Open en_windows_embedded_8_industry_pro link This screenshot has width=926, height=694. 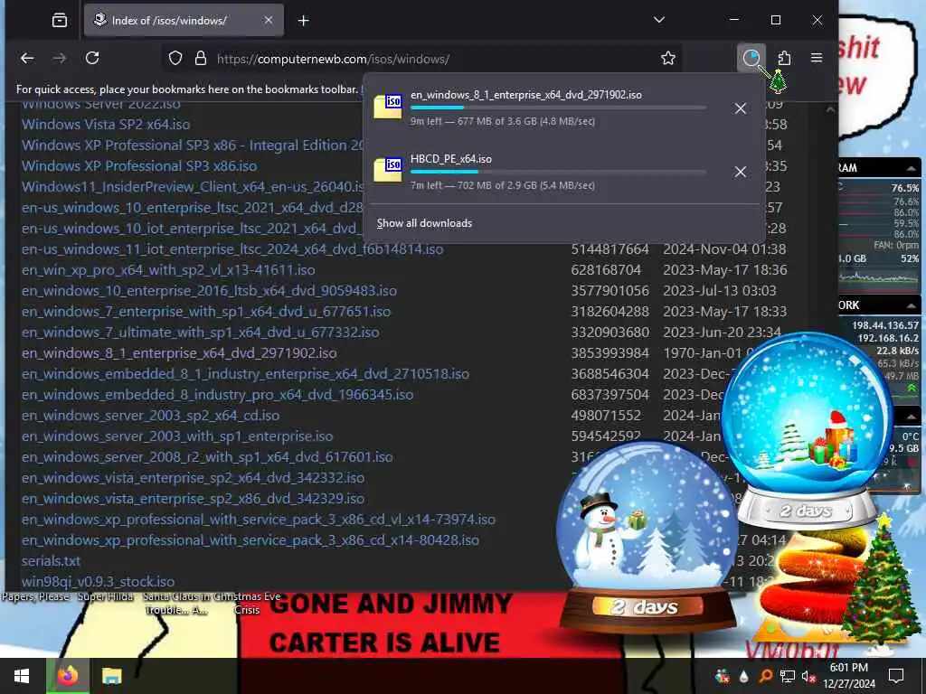tap(217, 394)
